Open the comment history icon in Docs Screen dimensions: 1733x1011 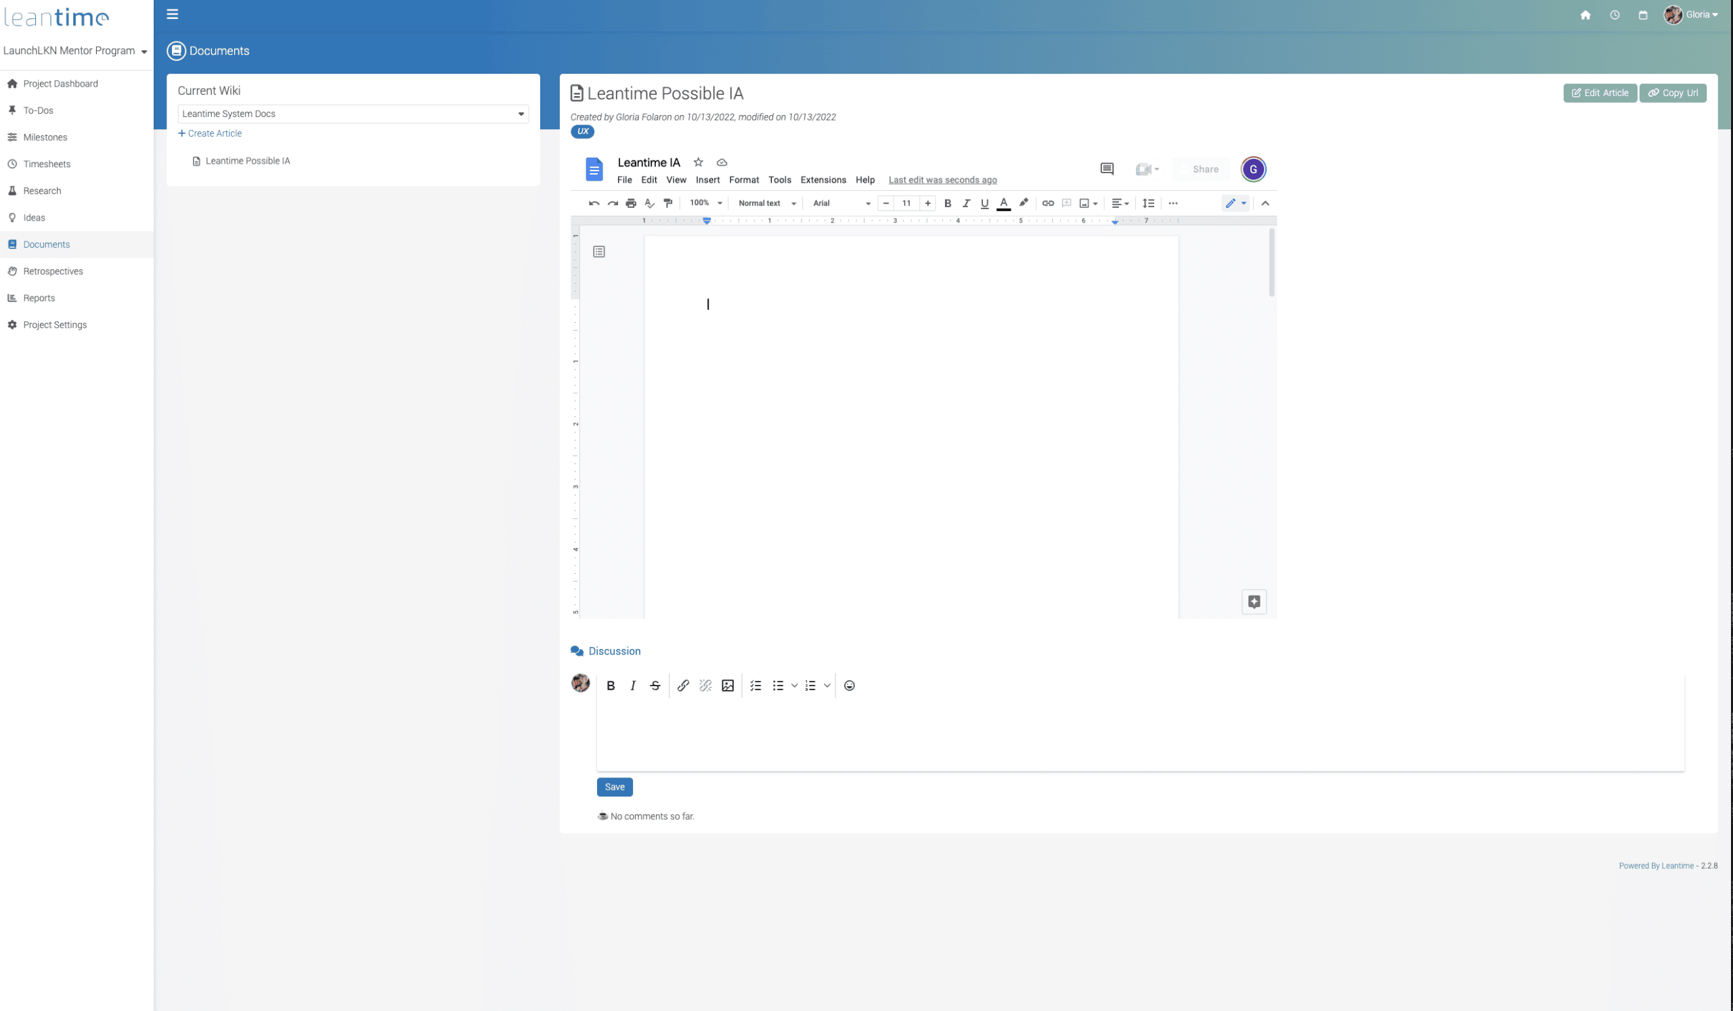click(1107, 169)
